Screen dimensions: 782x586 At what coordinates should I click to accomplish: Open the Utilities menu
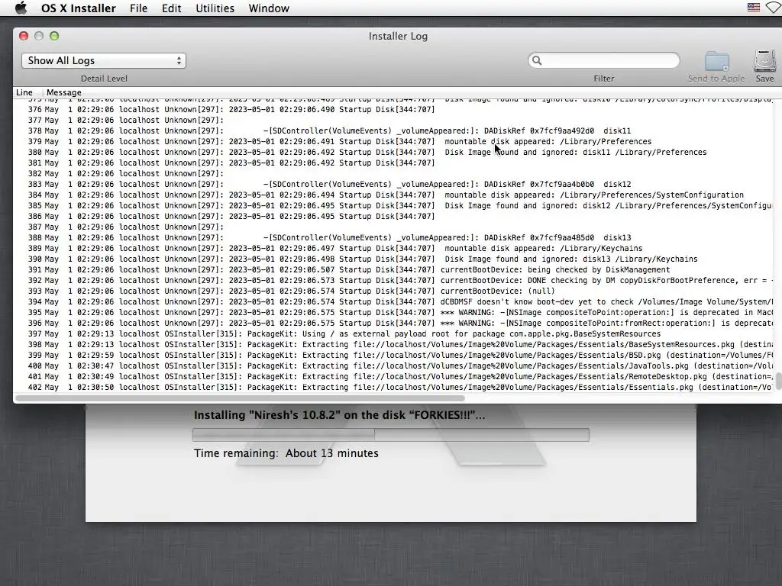coord(215,8)
